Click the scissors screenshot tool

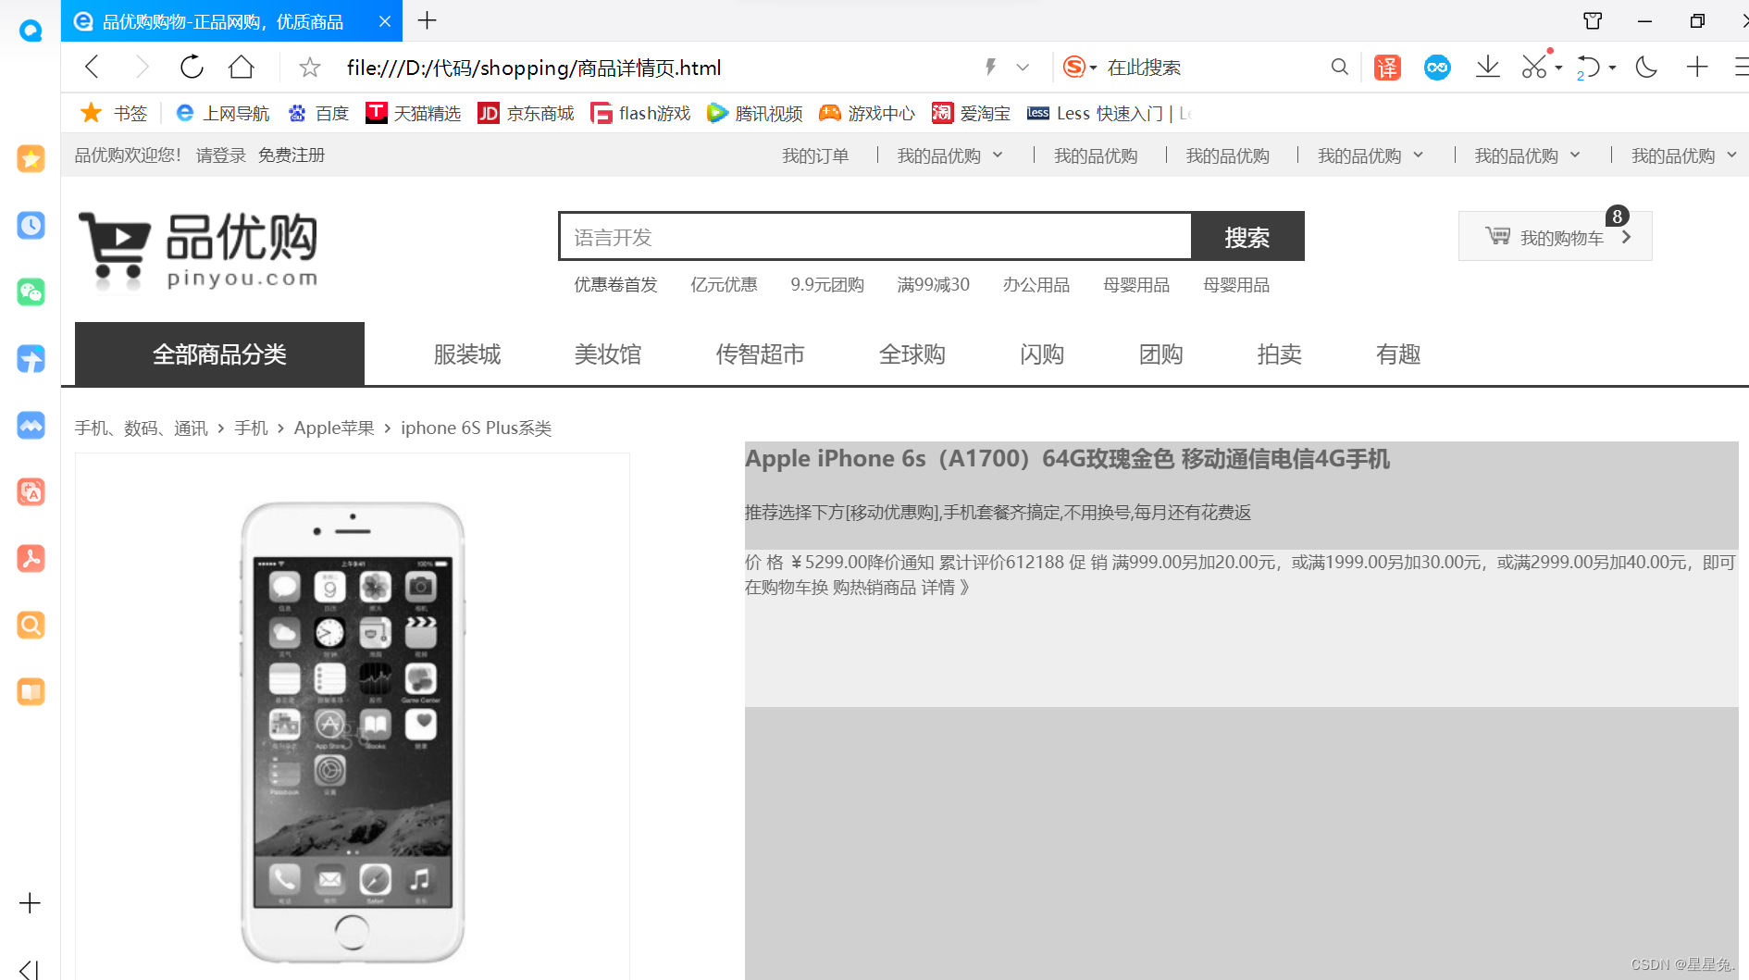coord(1534,66)
